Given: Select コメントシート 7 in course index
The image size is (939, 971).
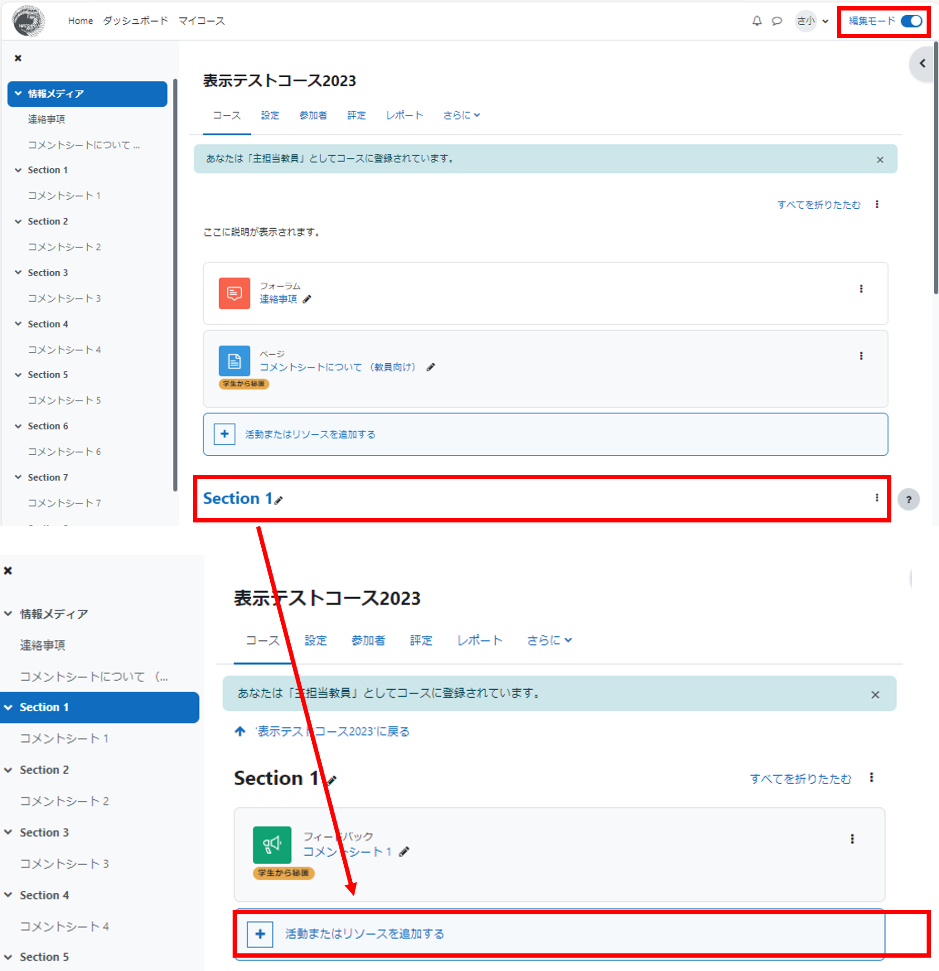Looking at the screenshot, I should pos(64,503).
